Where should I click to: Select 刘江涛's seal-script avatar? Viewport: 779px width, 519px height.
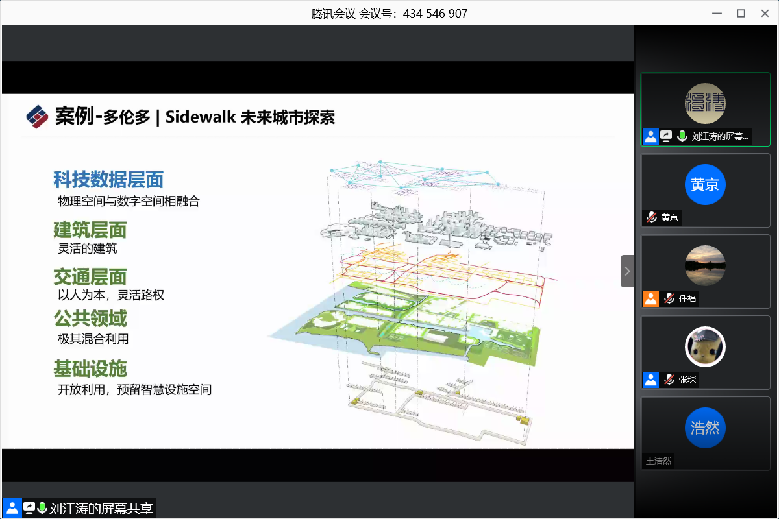pos(705,104)
